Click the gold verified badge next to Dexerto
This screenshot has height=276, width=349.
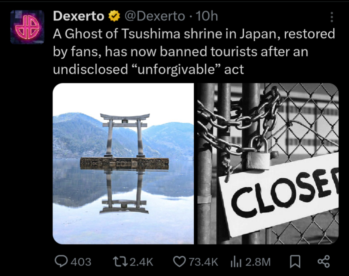tap(114, 16)
